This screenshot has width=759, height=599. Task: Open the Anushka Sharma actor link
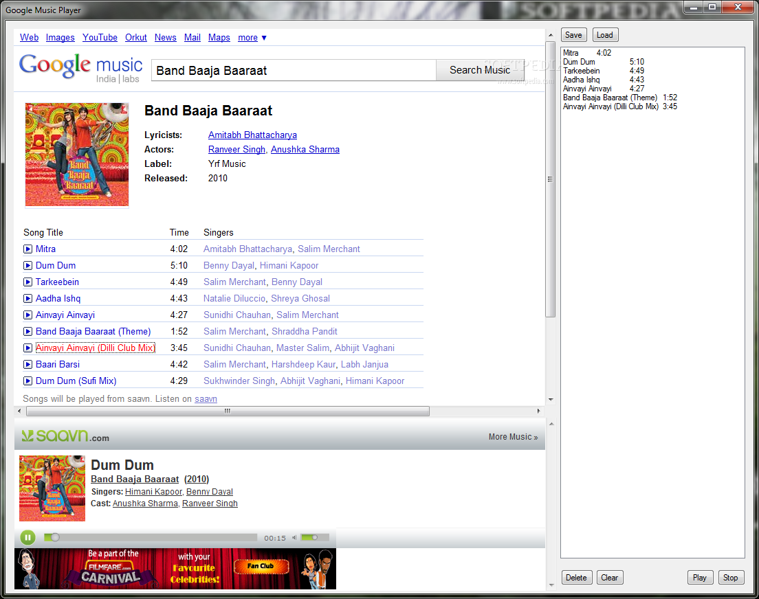click(305, 150)
